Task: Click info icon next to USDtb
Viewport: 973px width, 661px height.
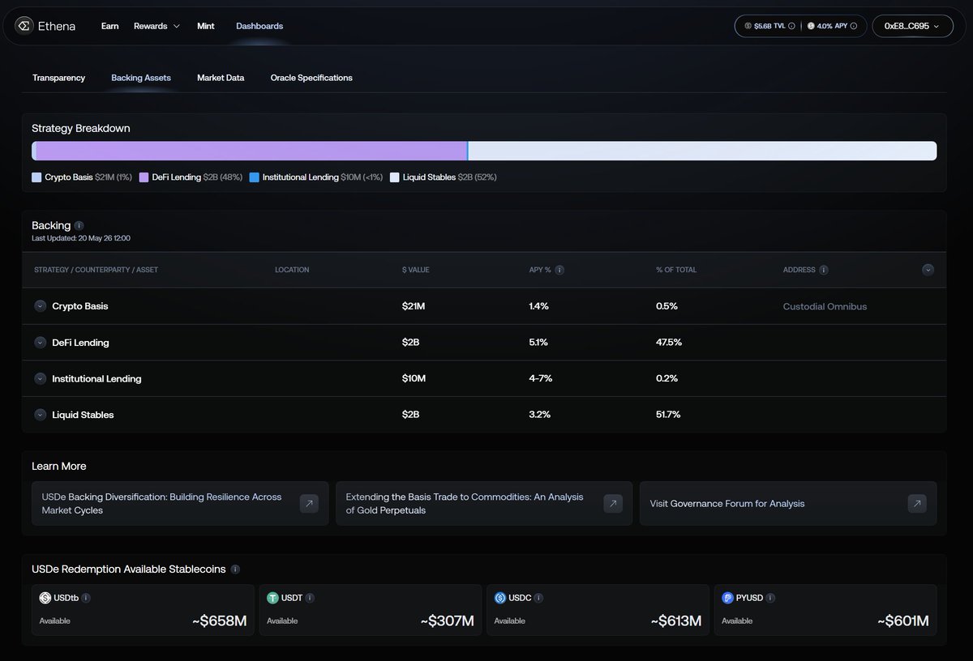Action: coord(86,598)
